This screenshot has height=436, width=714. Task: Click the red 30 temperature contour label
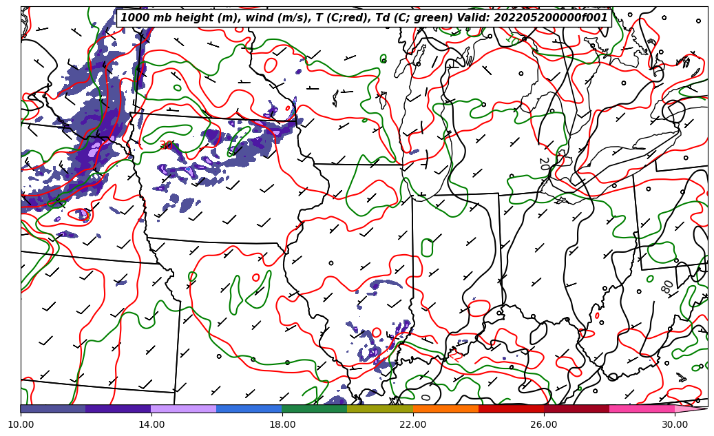tap(166, 145)
